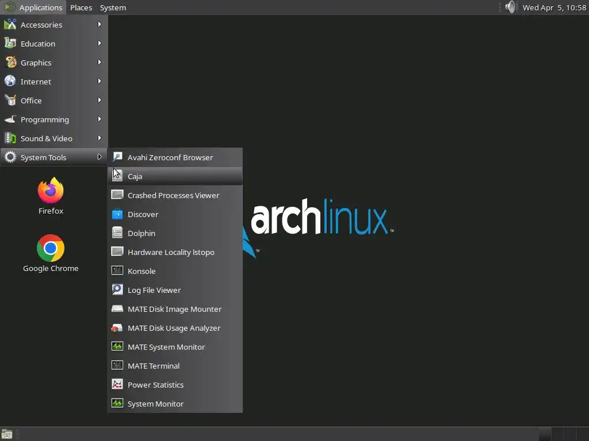Click the "Discover" text
This screenshot has width=589, height=441.
[143, 215]
